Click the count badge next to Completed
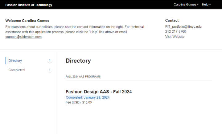This screenshot has width=222, height=134. pos(50,70)
